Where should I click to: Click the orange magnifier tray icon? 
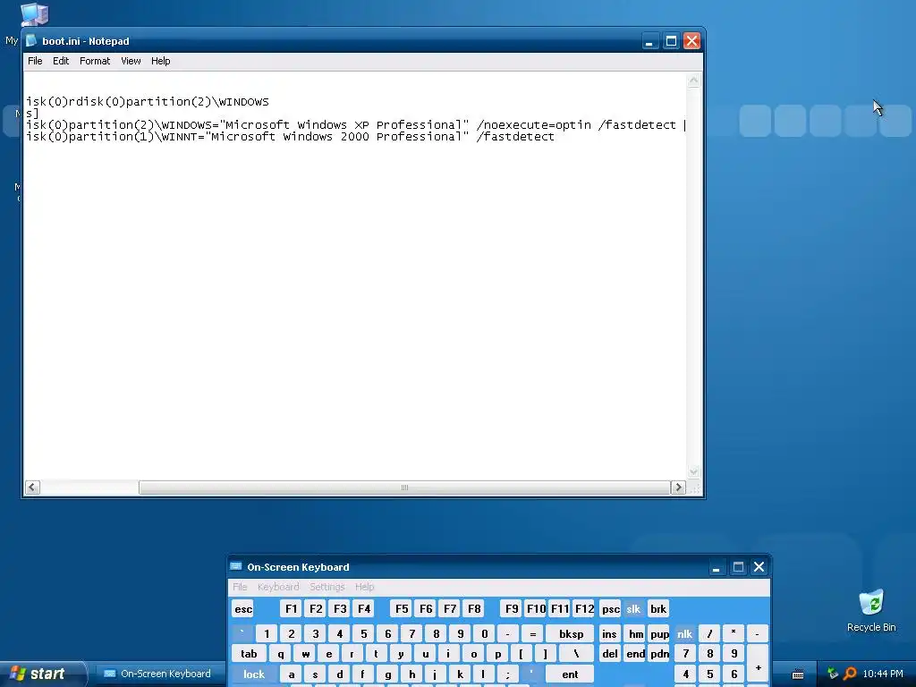click(850, 674)
